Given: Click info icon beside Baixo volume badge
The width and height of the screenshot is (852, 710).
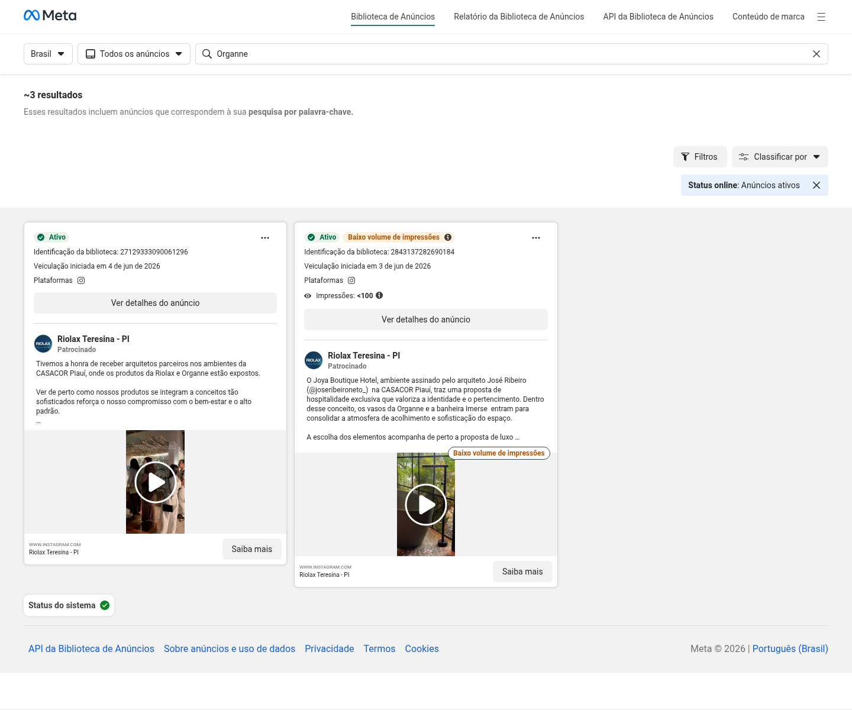Looking at the screenshot, I should click(x=448, y=237).
